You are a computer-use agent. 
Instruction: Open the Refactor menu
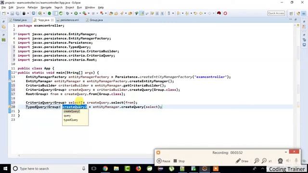[x=33, y=8]
